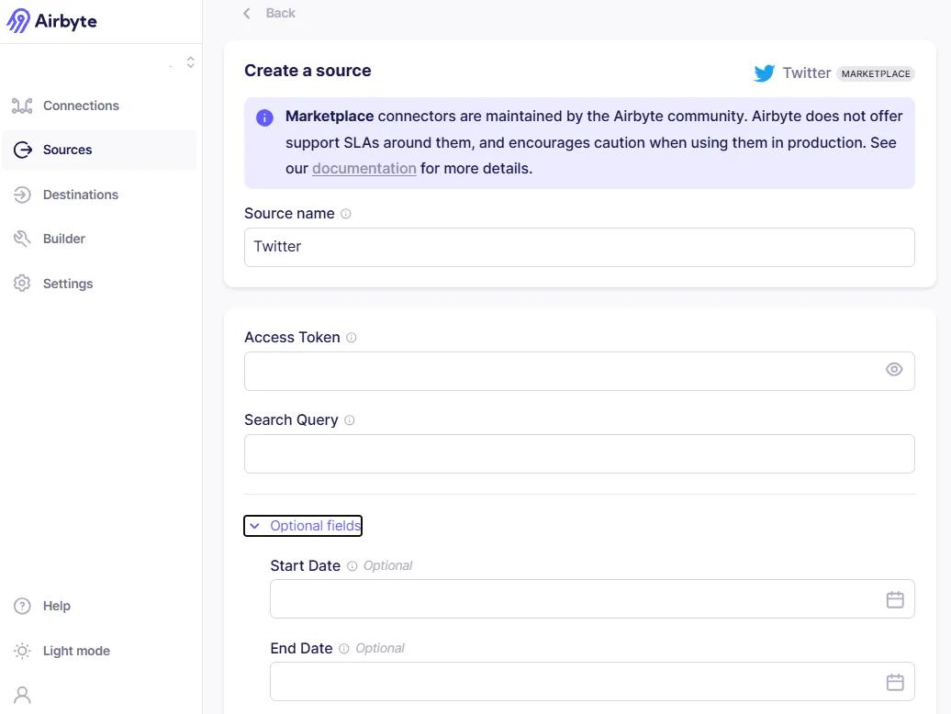Click the Back button
The image size is (951, 714).
[269, 14]
